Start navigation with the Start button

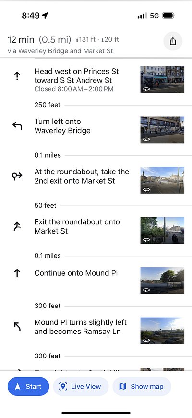coord(28,386)
